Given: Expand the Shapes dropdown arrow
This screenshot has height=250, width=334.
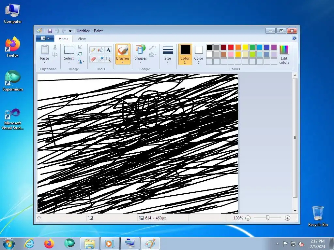Looking at the screenshot, I should click(x=141, y=62).
